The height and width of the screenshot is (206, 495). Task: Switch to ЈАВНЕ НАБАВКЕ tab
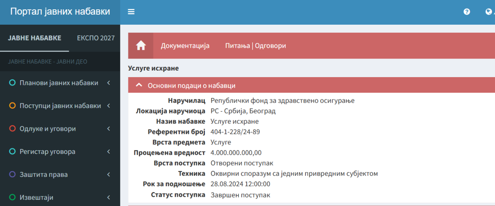pyautogui.click(x=34, y=38)
